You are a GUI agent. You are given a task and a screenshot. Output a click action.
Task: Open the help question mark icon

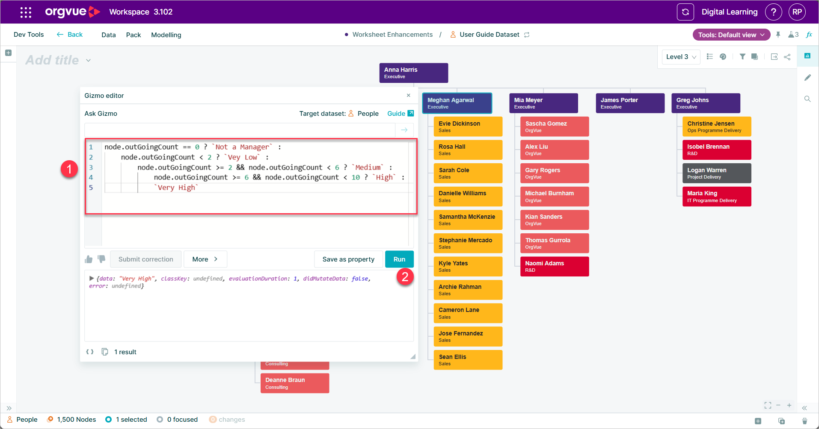pyautogui.click(x=773, y=12)
